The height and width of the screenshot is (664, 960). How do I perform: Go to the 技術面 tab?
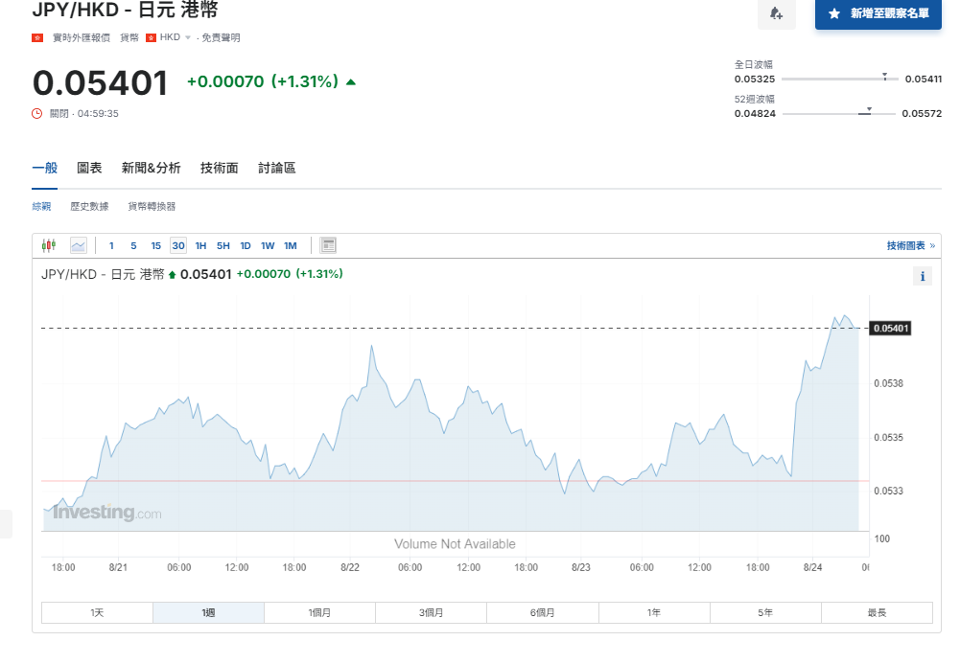pyautogui.click(x=219, y=168)
